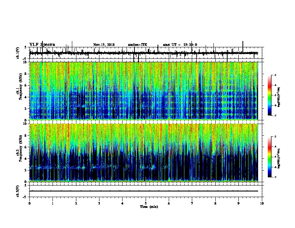Click the 'ch.3(V)' axis label
Viewport: 295px width, 228px height.
click(x=18, y=191)
